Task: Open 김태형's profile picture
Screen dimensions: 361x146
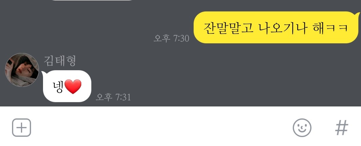Action: tap(22, 70)
